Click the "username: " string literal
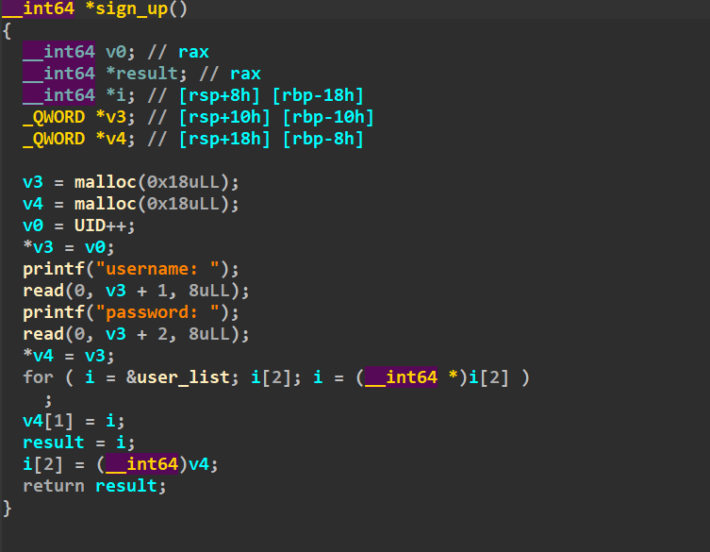Image resolution: width=710 pixels, height=552 pixels. point(157,269)
